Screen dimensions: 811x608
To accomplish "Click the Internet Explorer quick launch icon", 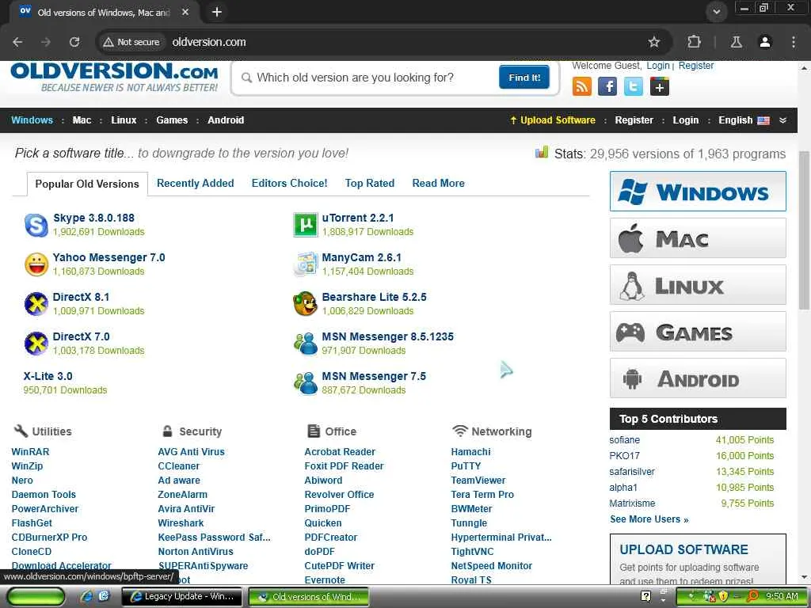I will pyautogui.click(x=87, y=596).
